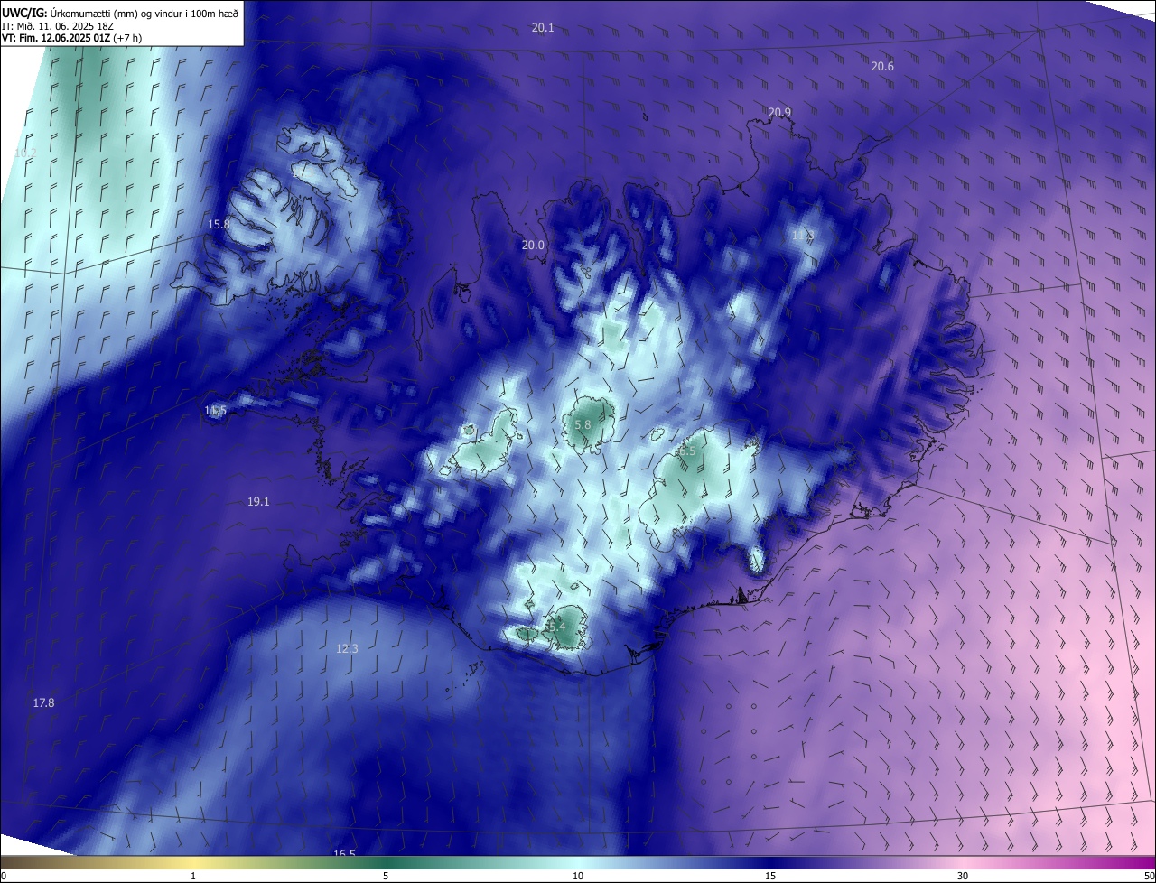Click the value label 19.1
The height and width of the screenshot is (883, 1156).
point(258,501)
